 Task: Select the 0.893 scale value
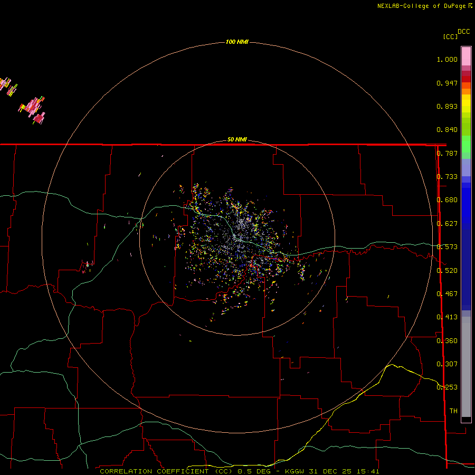[447, 106]
